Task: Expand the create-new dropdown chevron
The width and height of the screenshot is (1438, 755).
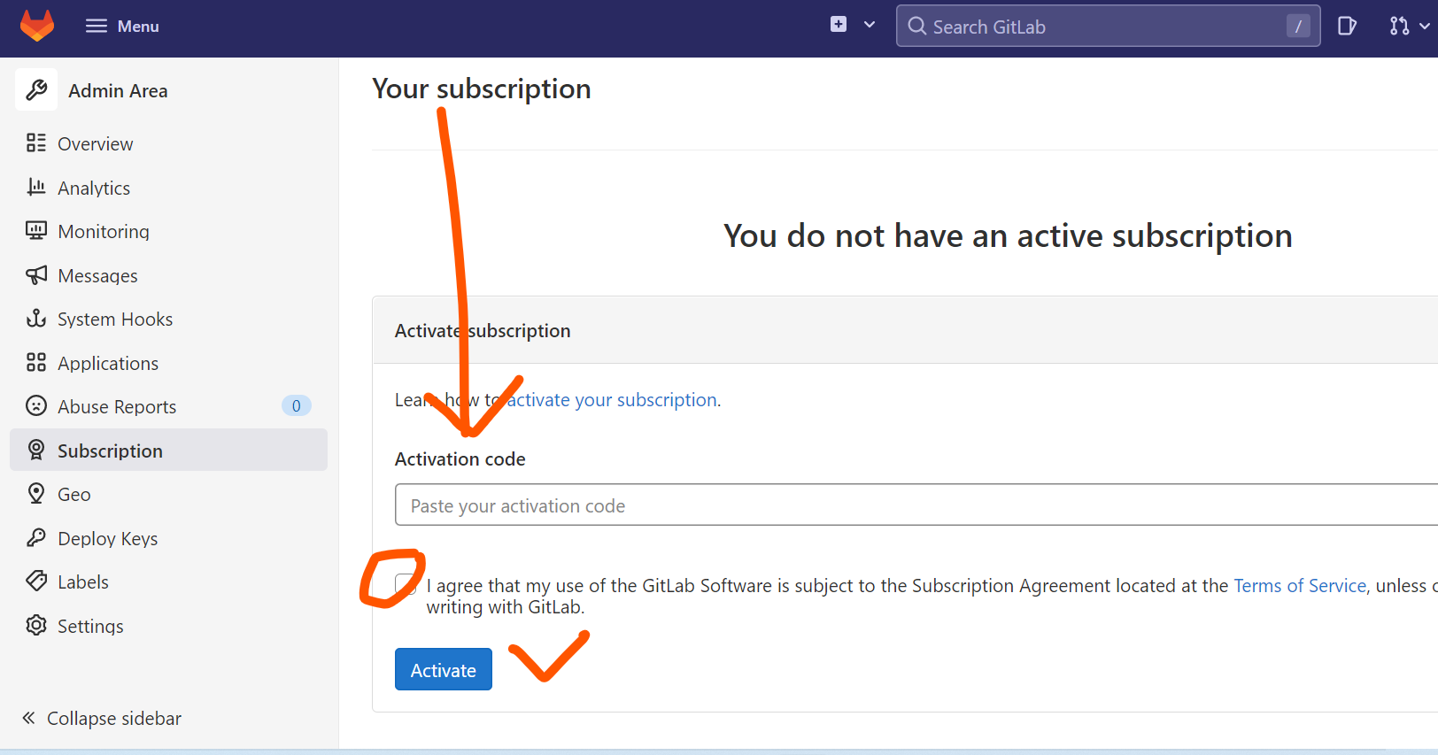Action: 870,25
